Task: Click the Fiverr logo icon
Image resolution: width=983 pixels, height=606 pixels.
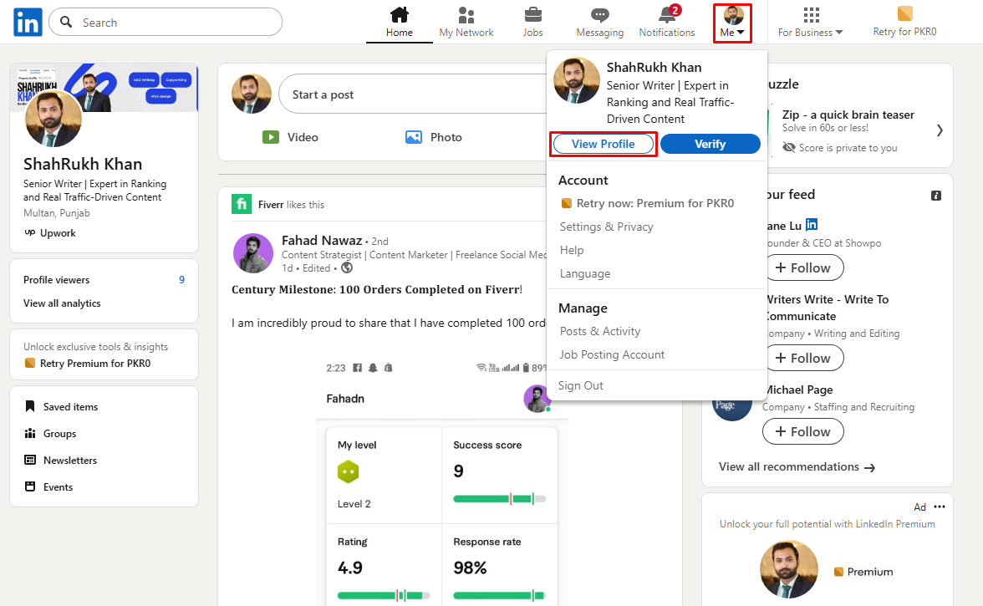Action: click(x=242, y=204)
